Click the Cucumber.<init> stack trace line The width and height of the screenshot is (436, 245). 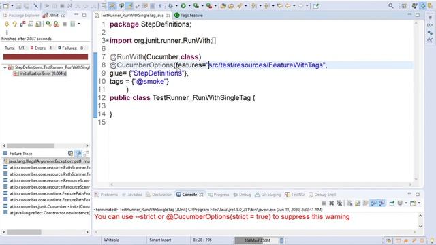pos(47,206)
